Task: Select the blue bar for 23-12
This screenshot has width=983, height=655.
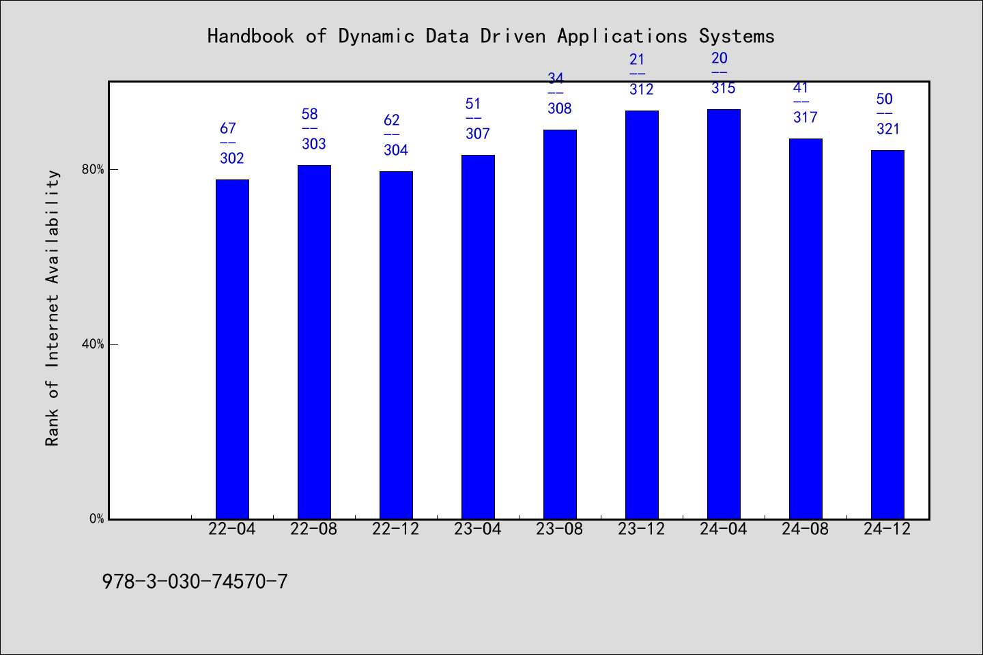Action: [642, 315]
